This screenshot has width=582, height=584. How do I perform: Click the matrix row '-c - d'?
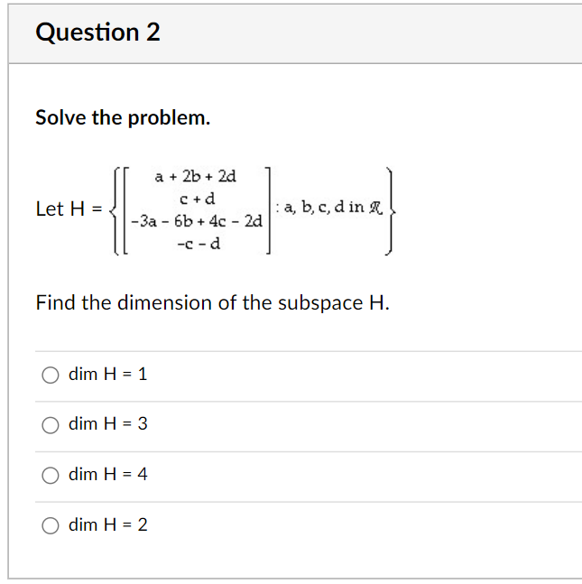198,243
